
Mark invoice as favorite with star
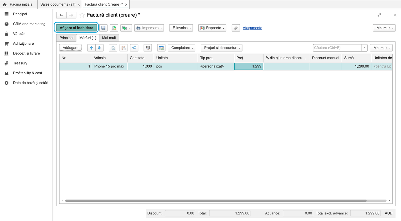82,15
